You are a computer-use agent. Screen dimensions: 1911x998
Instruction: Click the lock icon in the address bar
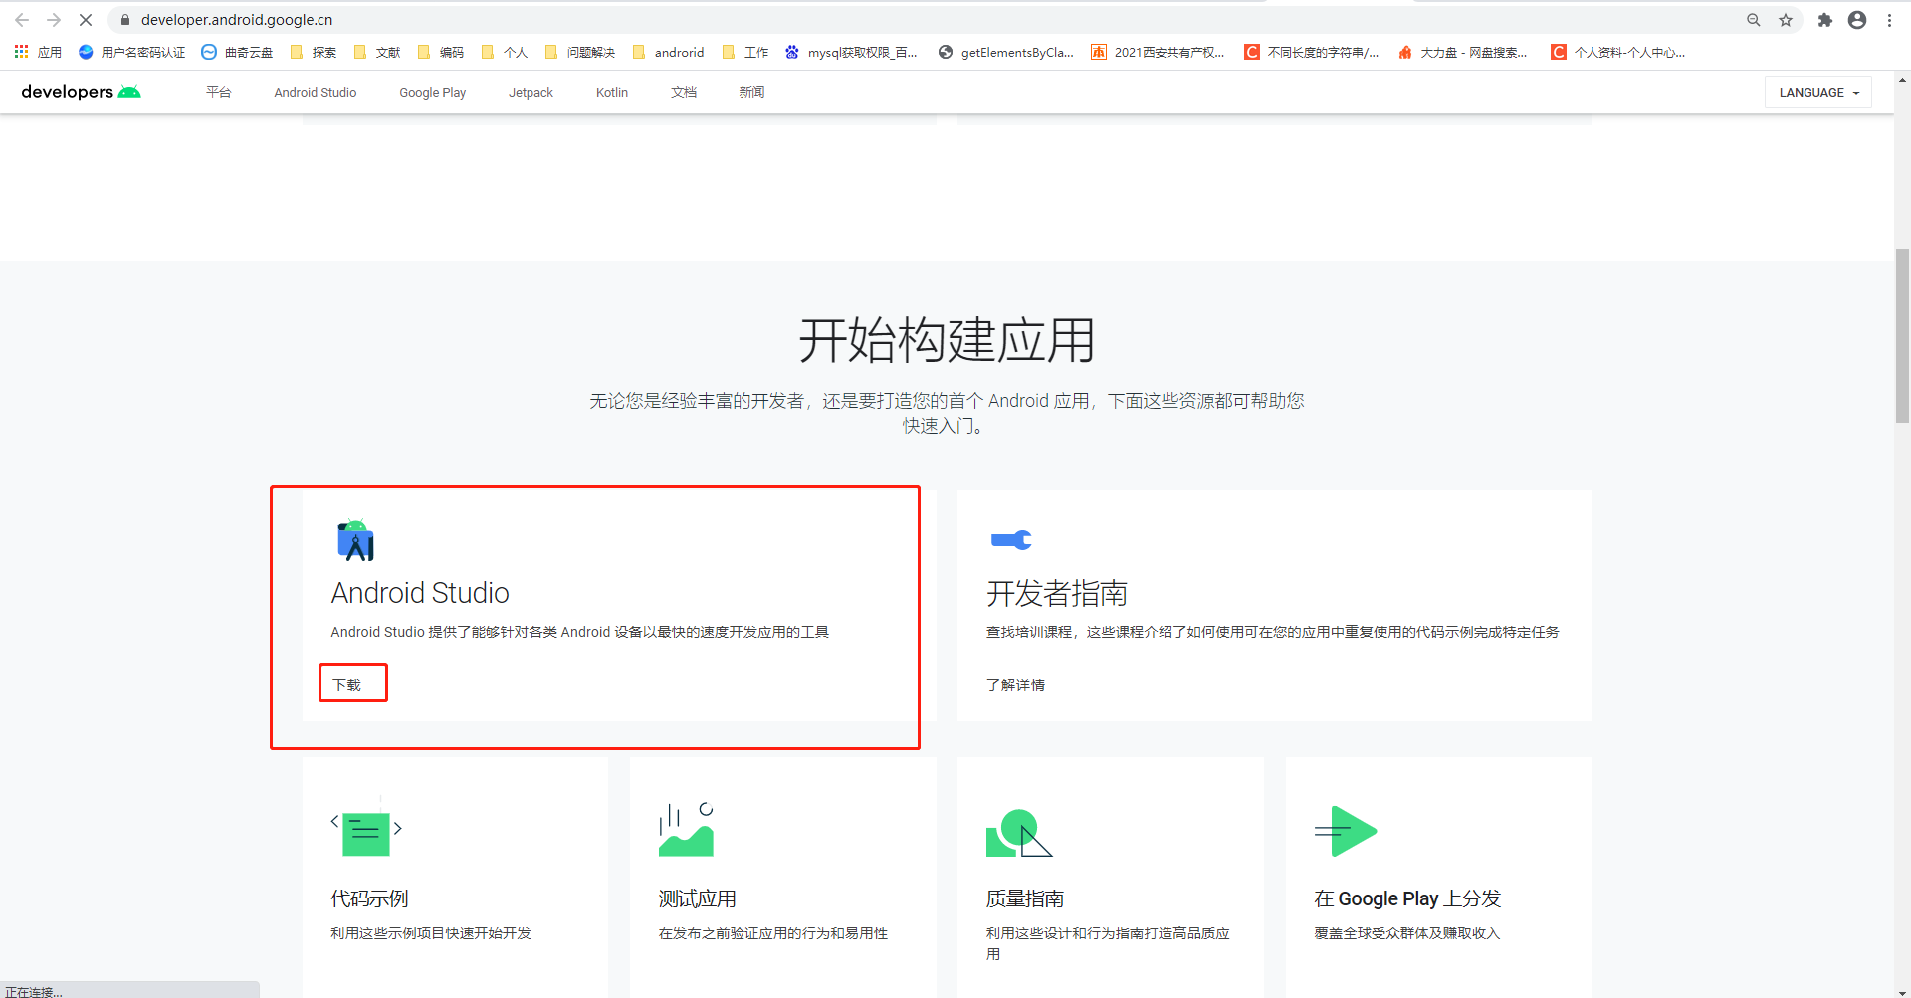coord(125,20)
